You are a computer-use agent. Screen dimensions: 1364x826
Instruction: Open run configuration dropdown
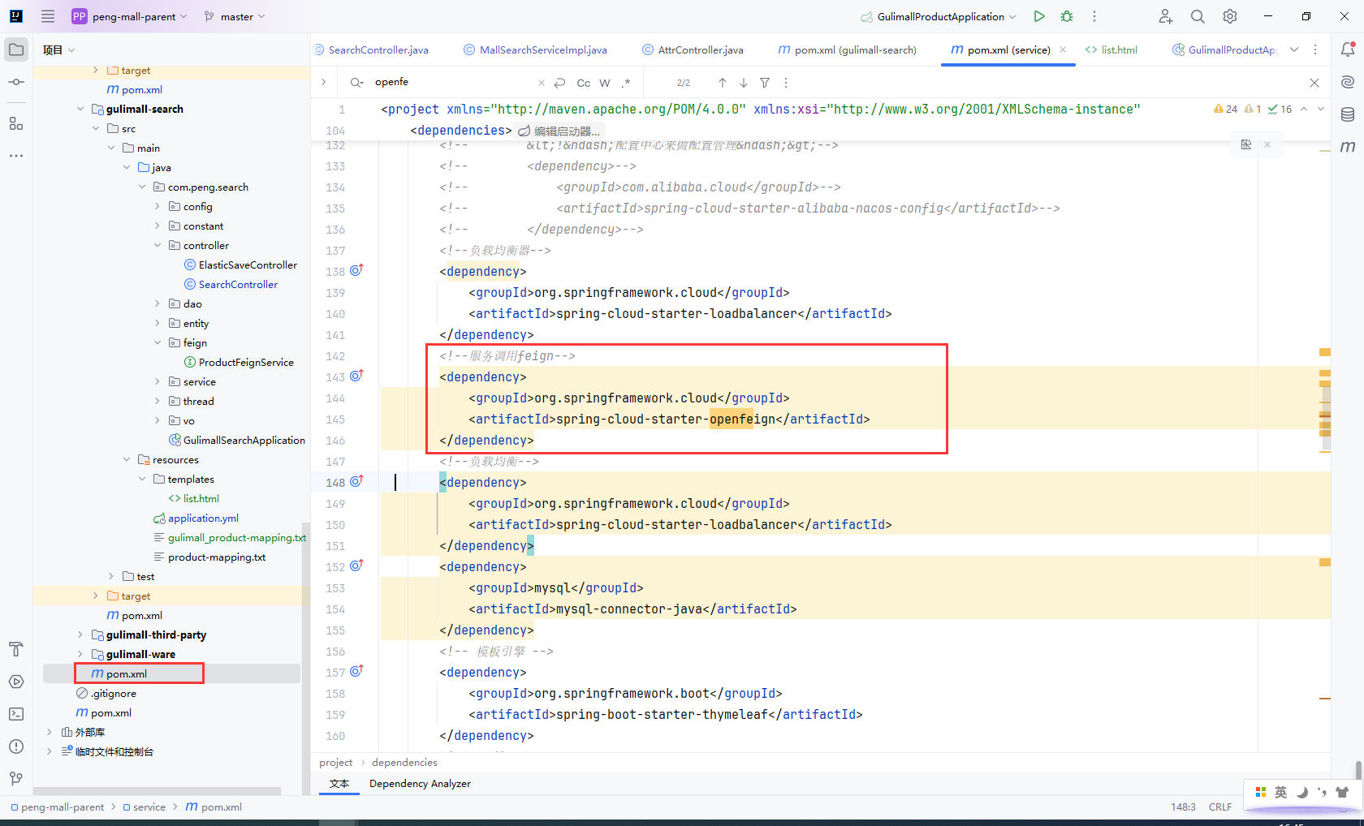click(939, 16)
